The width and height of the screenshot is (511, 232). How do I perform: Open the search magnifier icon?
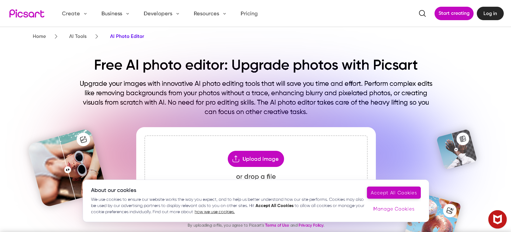tap(422, 13)
